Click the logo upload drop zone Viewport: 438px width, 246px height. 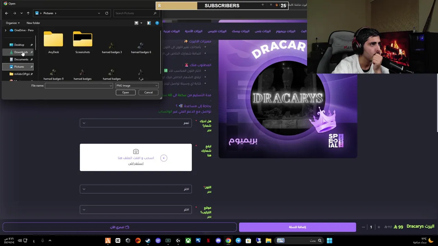click(136, 158)
